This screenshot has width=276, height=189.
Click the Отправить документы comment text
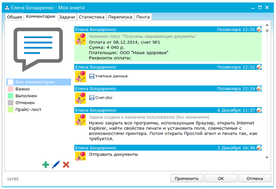(113, 154)
